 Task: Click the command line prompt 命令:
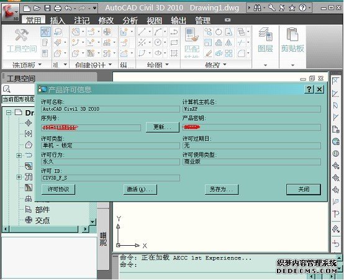129,264
